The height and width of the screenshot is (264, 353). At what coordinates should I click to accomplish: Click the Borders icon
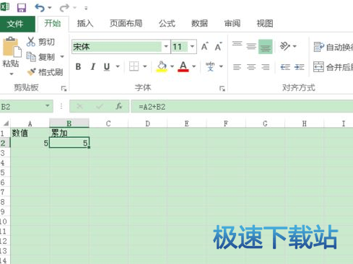134,66
